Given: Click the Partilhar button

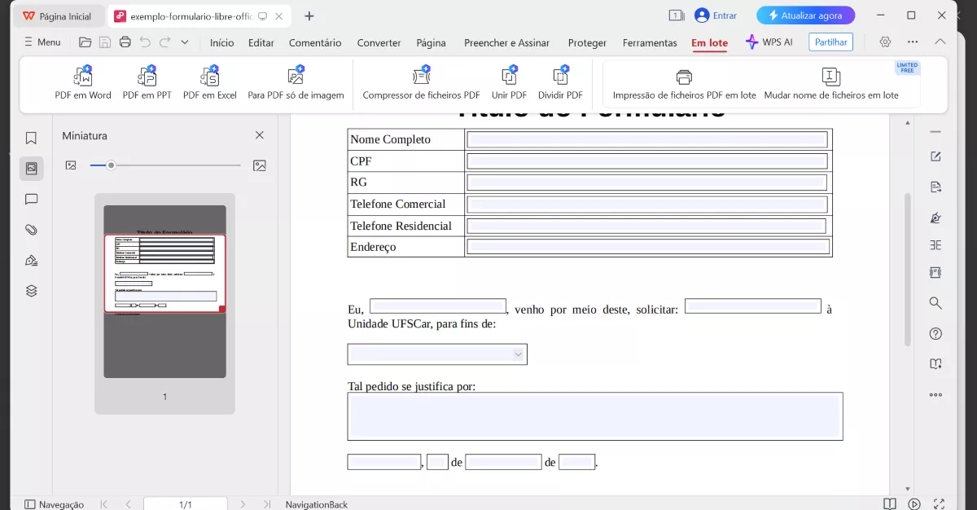Looking at the screenshot, I should tap(830, 42).
